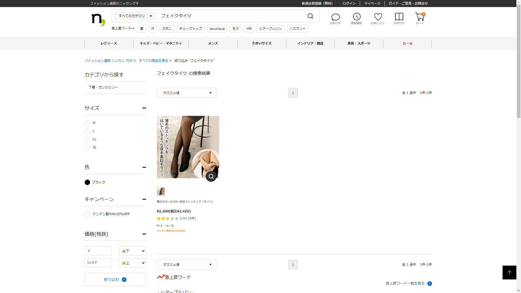Click the scroll-to-top arrow button
This screenshot has width=521, height=293.
[x=509, y=272]
